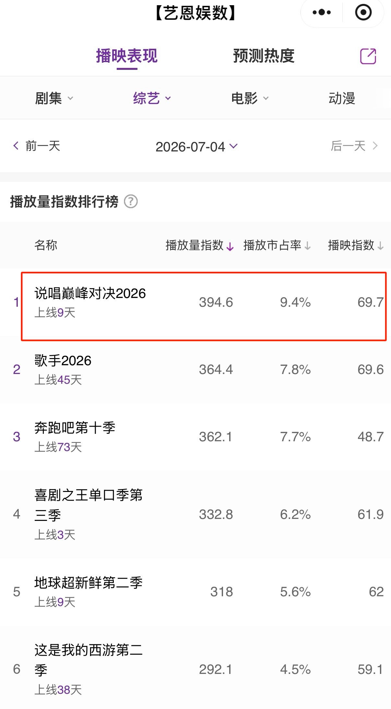
Task: Open 地球超新鲜第二季 row
Action: [195, 592]
